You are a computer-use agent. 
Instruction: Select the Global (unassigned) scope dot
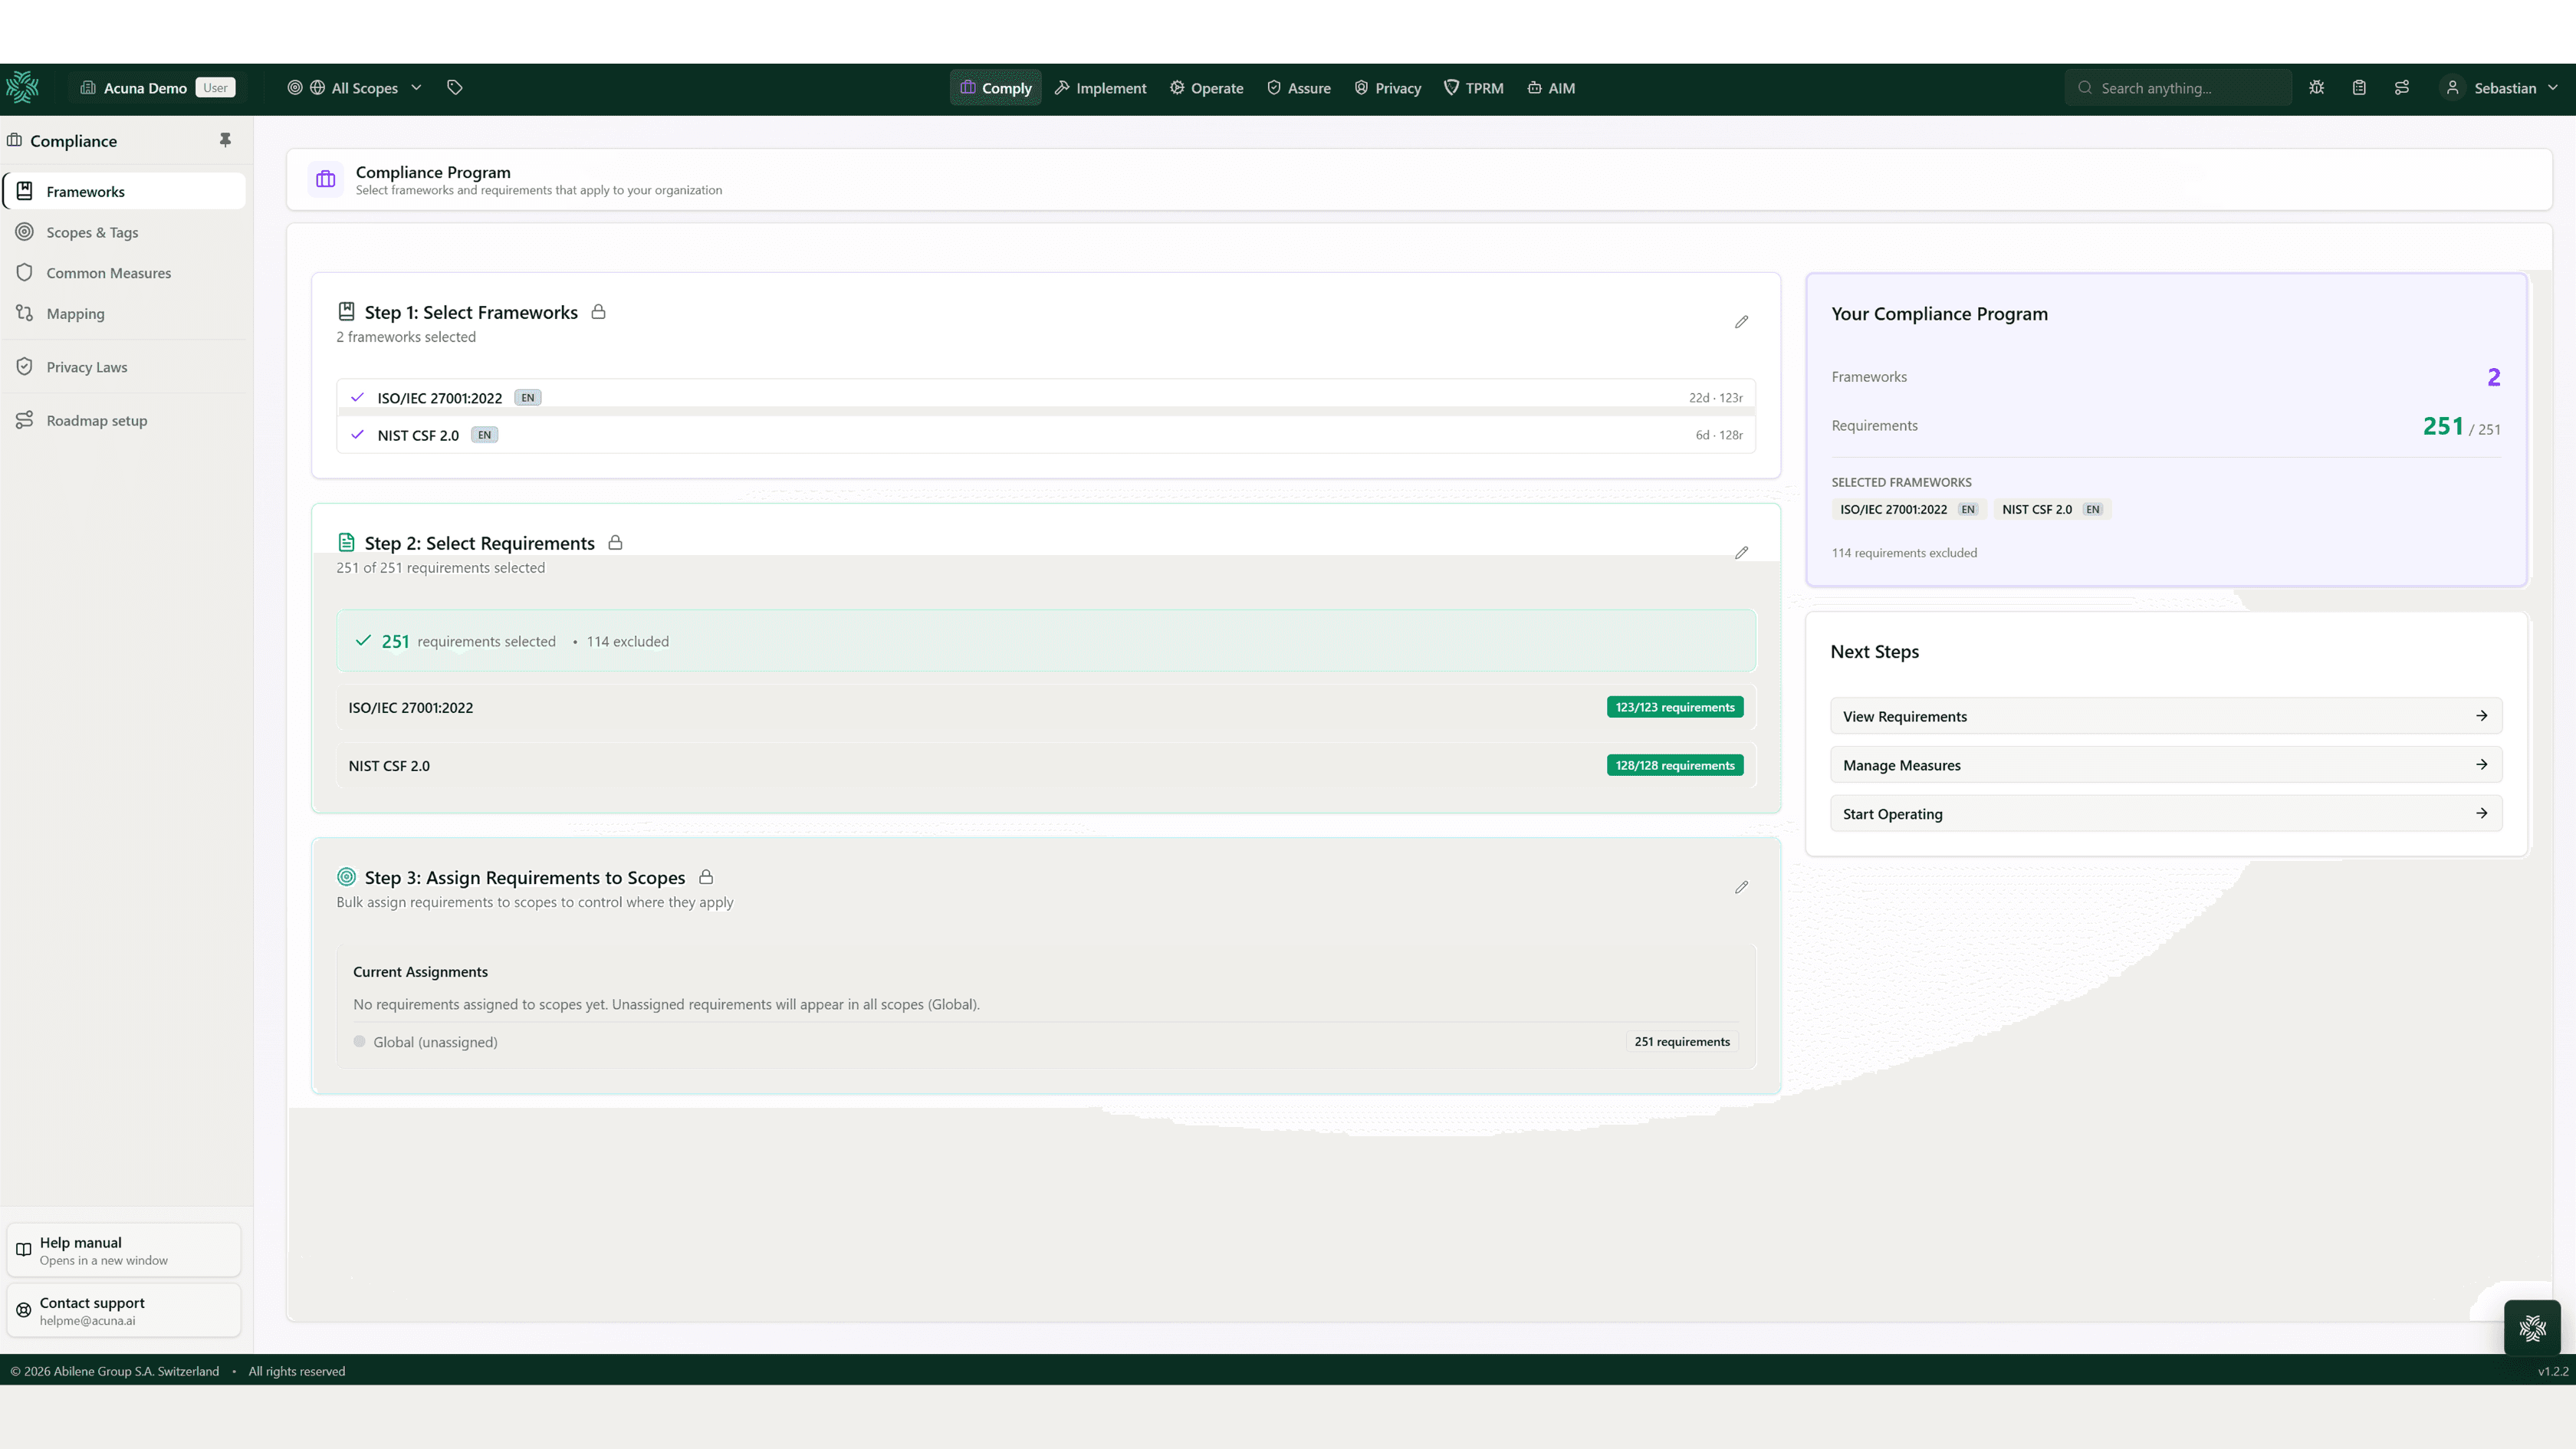(359, 1042)
